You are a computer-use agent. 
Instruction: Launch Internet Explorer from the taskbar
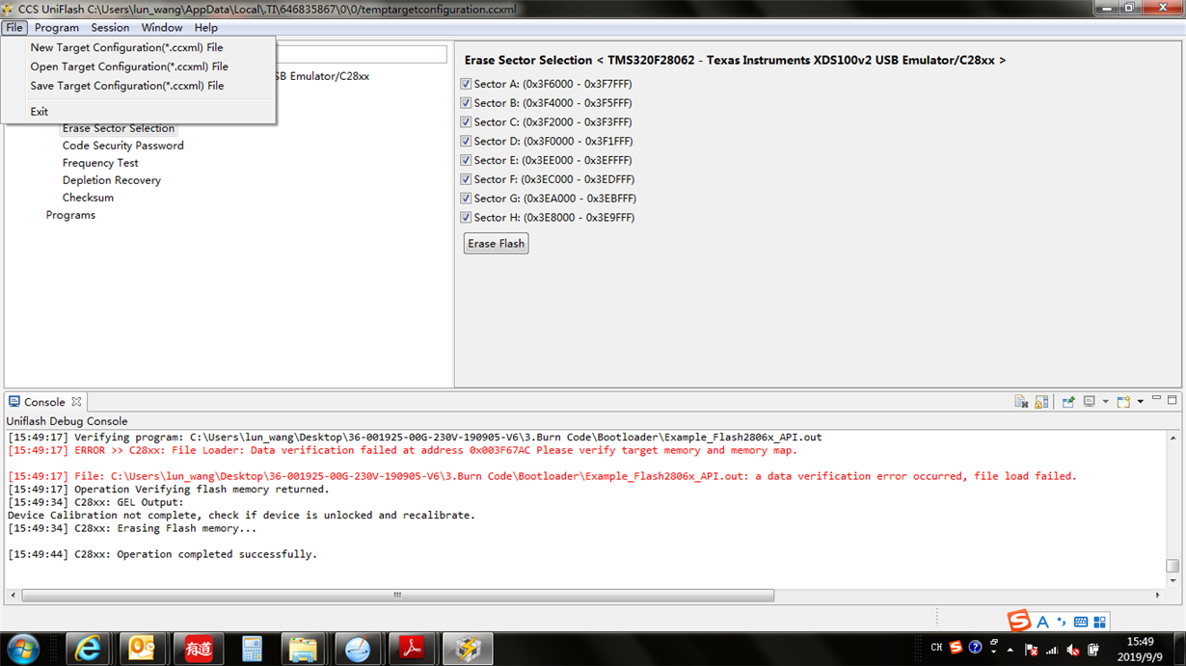point(88,649)
